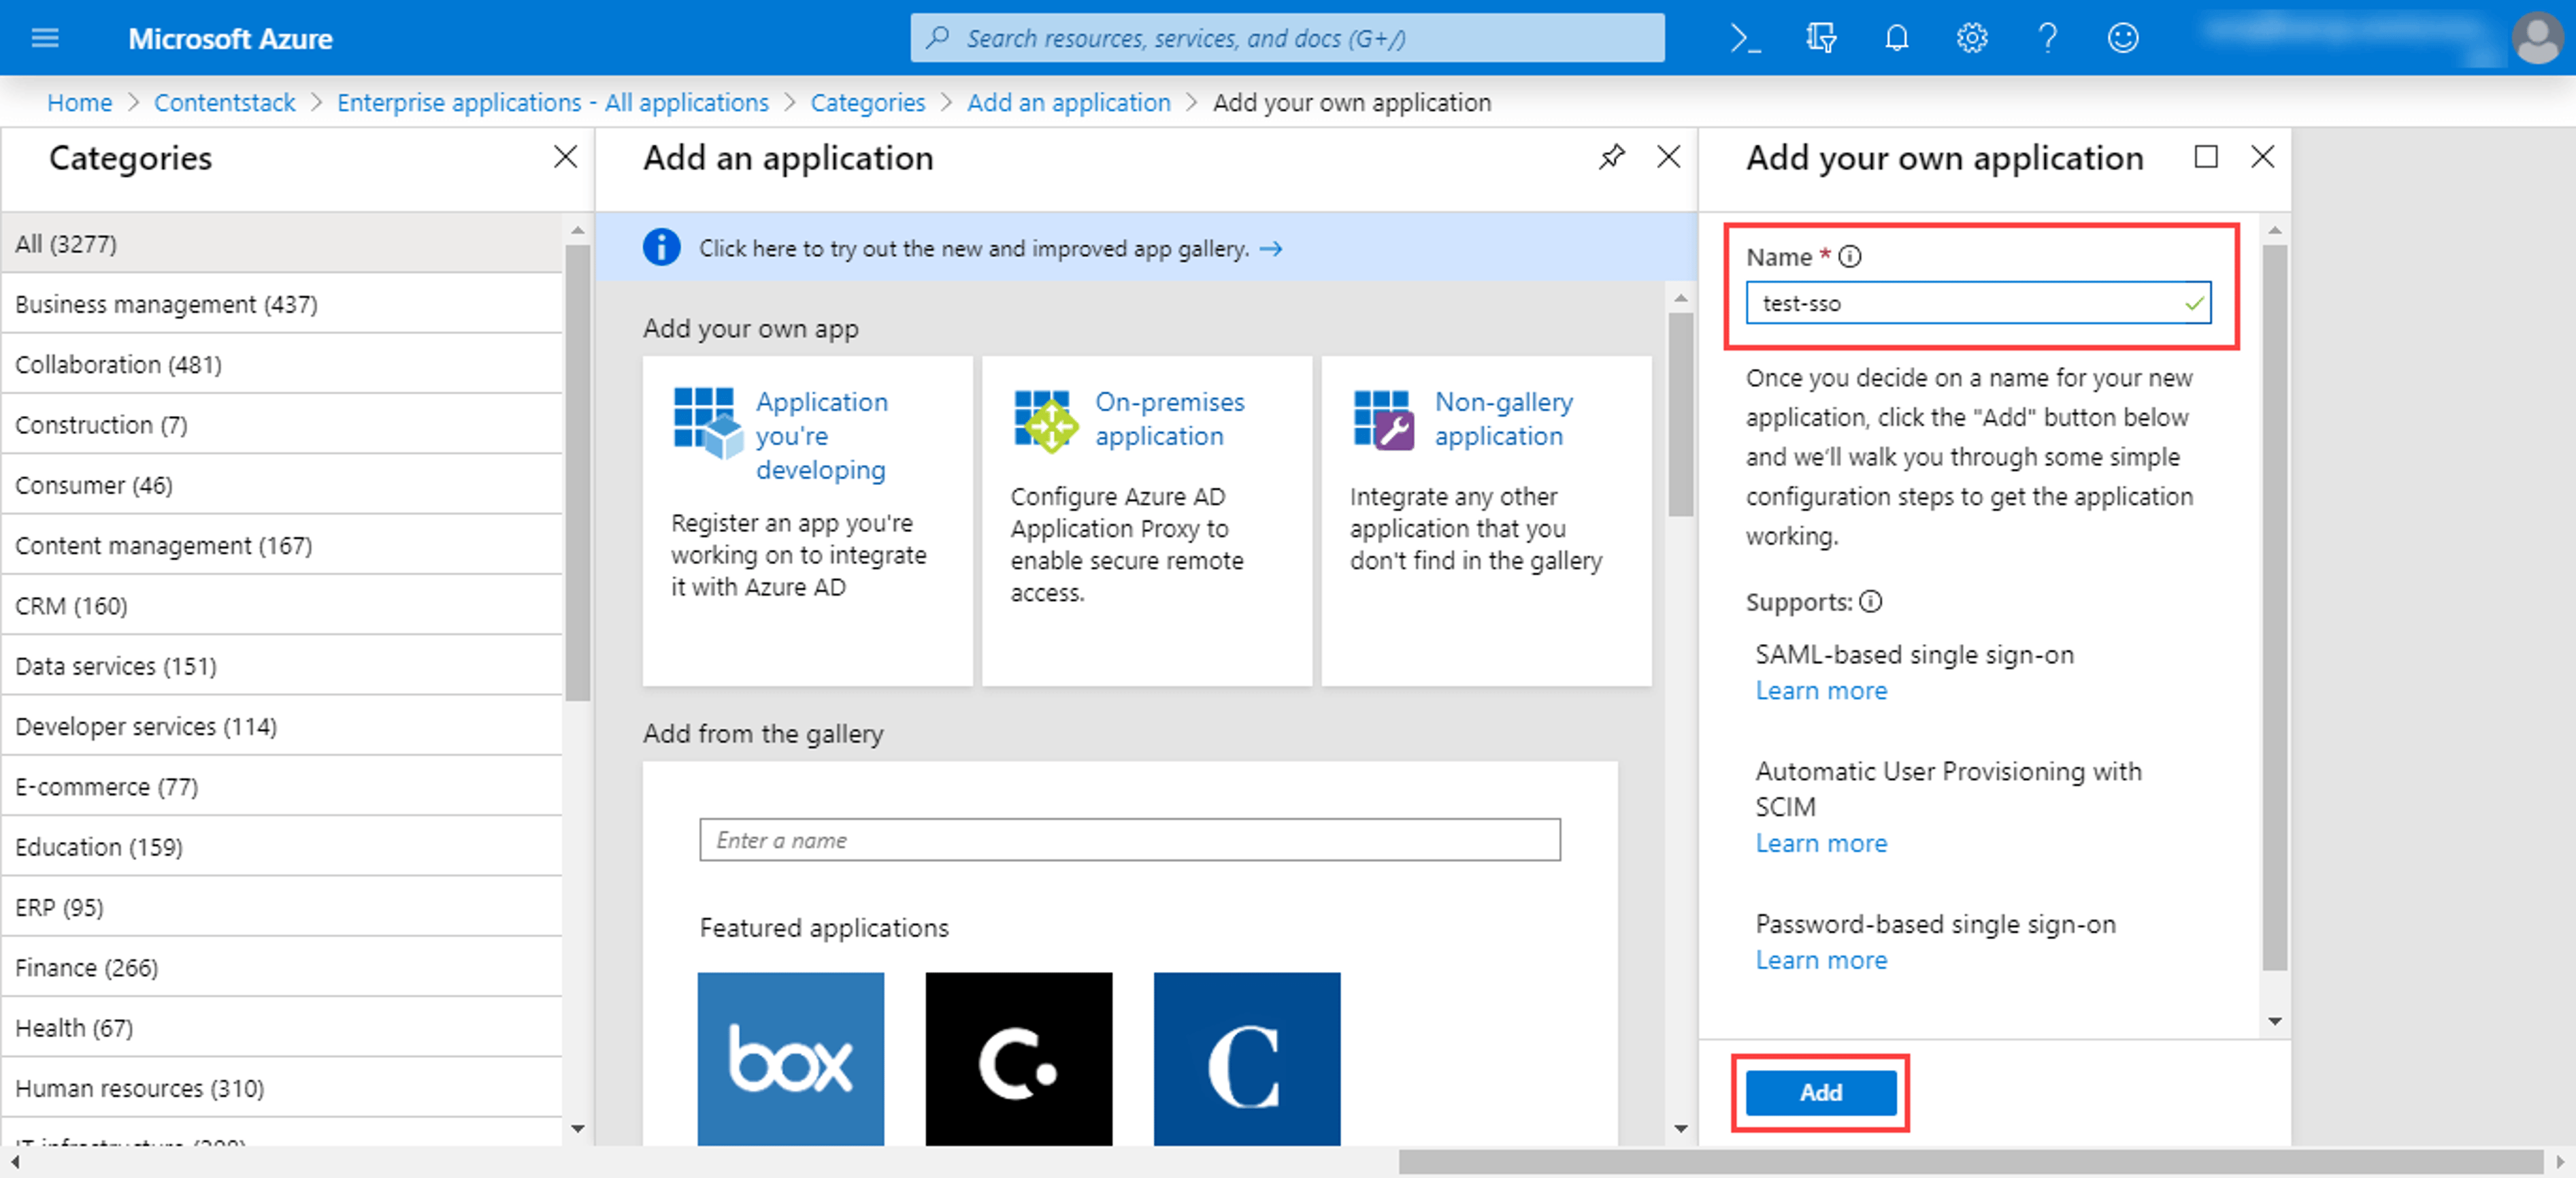
Task: Click the Name field containing test-sso
Action: click(1978, 303)
